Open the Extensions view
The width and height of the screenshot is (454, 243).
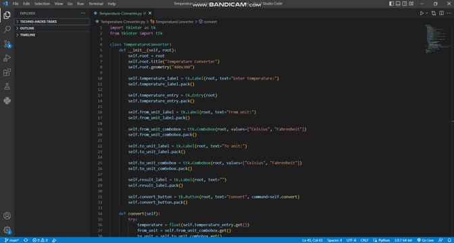(x=7, y=72)
